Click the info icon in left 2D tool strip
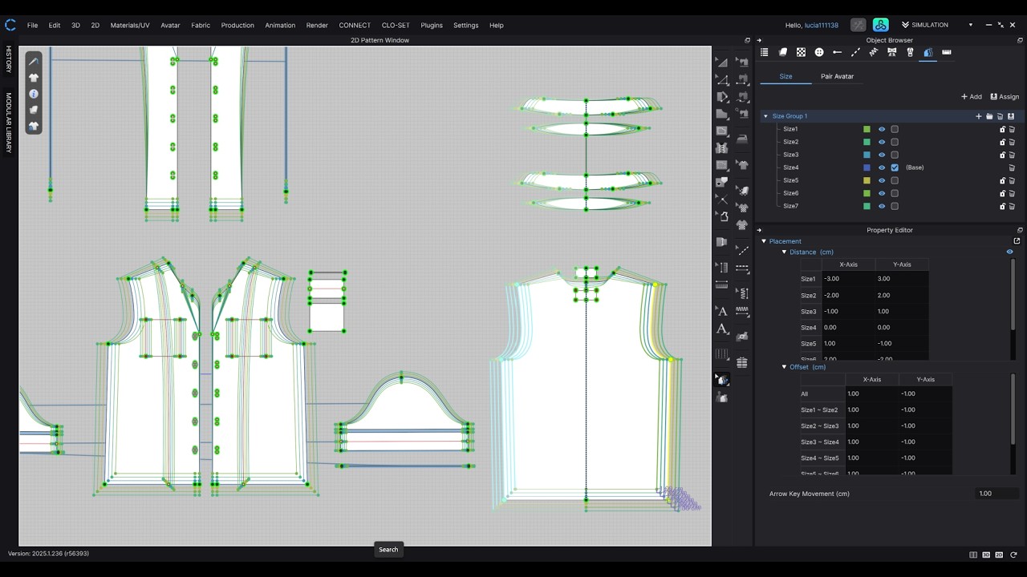The width and height of the screenshot is (1027, 577). click(34, 94)
